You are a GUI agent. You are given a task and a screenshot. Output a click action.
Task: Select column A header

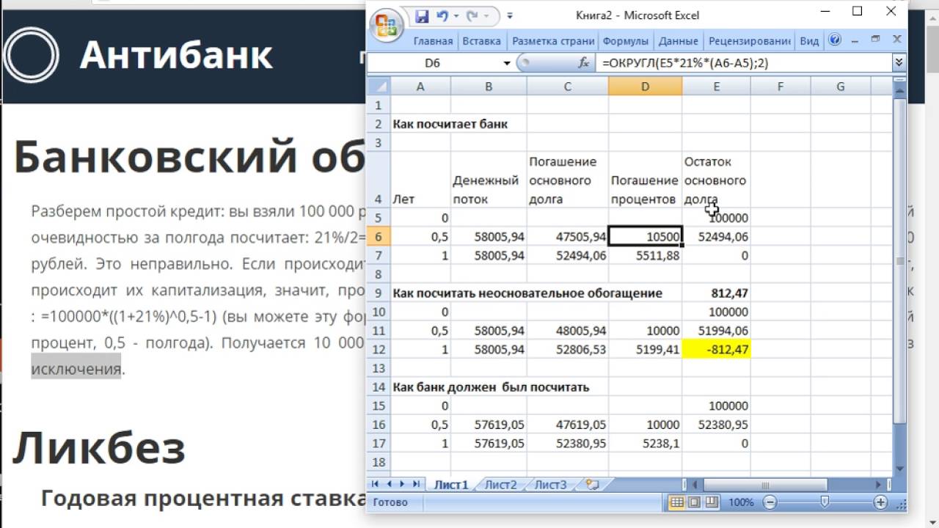[x=420, y=87]
